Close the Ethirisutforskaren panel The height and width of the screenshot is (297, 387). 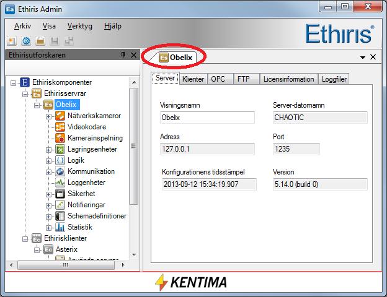coord(133,55)
